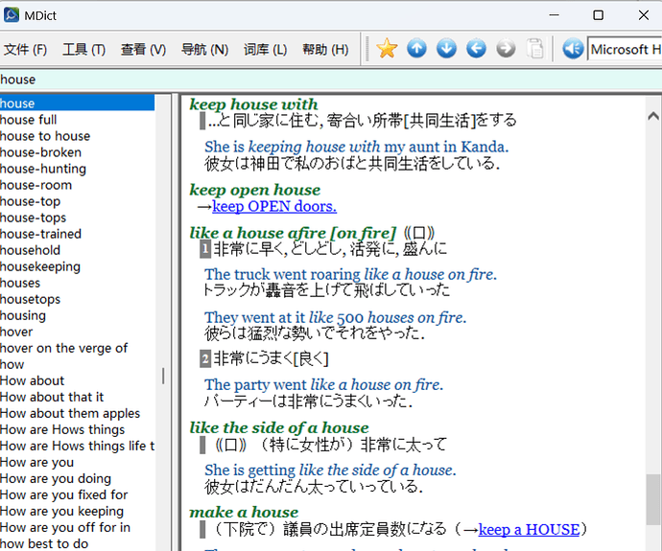The height and width of the screenshot is (551, 662).
Task: Select 'houses' entry
Action: (x=77, y=283)
